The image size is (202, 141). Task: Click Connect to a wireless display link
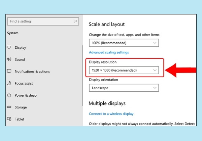111,114
